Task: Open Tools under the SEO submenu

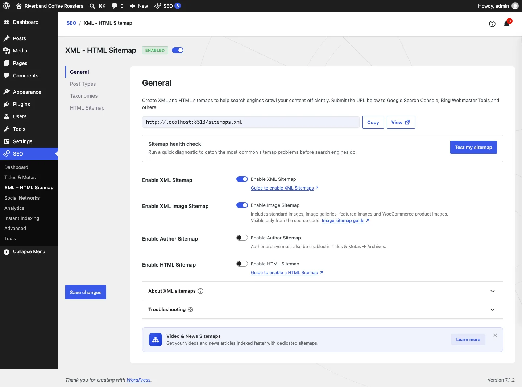Action: pyautogui.click(x=10, y=238)
